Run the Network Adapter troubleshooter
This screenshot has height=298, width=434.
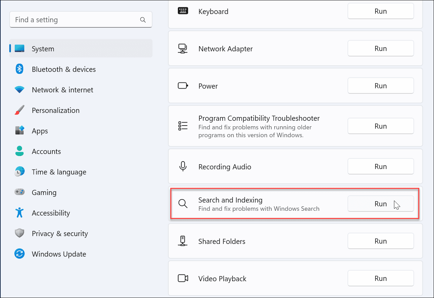[380, 49]
